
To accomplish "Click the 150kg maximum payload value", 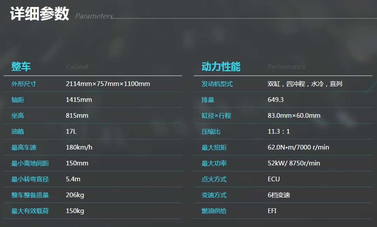I will (x=75, y=211).
